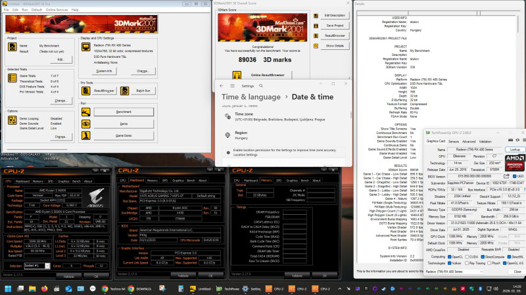Click the Edit Description button
The image size is (526, 295).
coord(335,15)
